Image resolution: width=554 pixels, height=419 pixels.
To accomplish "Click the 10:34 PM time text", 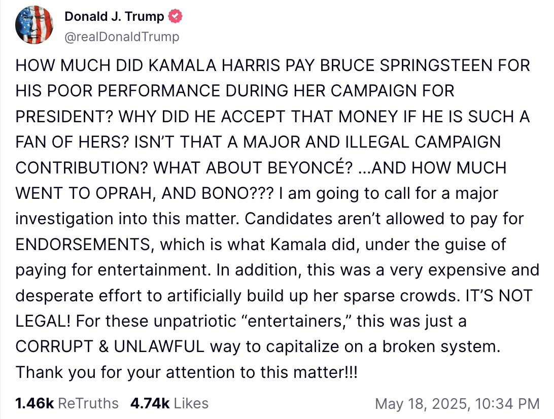I will tap(507, 403).
